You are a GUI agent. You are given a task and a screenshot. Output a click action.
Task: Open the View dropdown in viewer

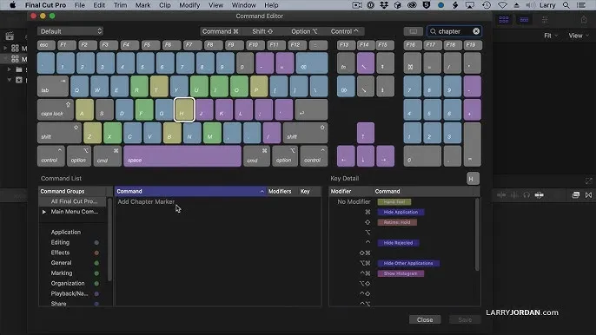pos(579,36)
